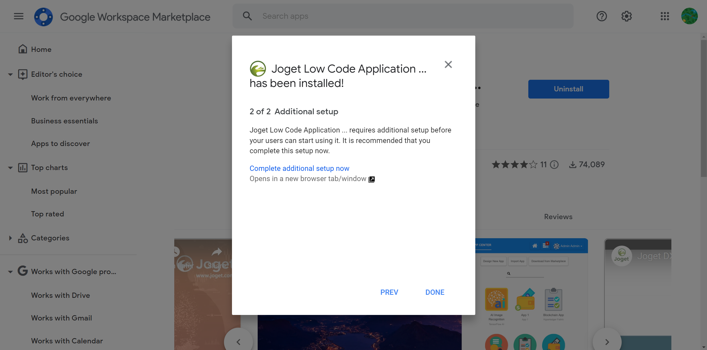This screenshot has width=707, height=350.
Task: Open the Help question mark icon
Action: coord(602,16)
